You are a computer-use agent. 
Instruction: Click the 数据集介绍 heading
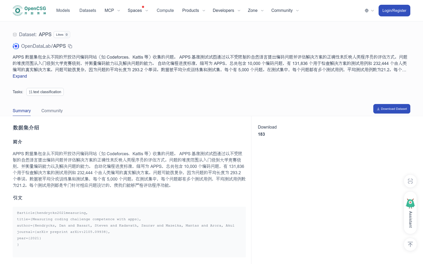[26, 128]
